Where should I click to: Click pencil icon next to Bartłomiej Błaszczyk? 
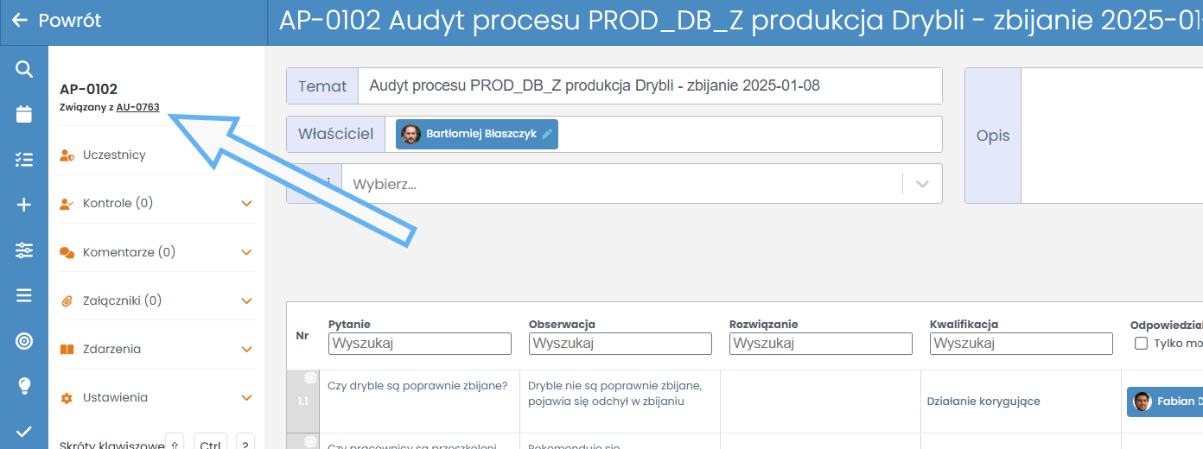(547, 134)
